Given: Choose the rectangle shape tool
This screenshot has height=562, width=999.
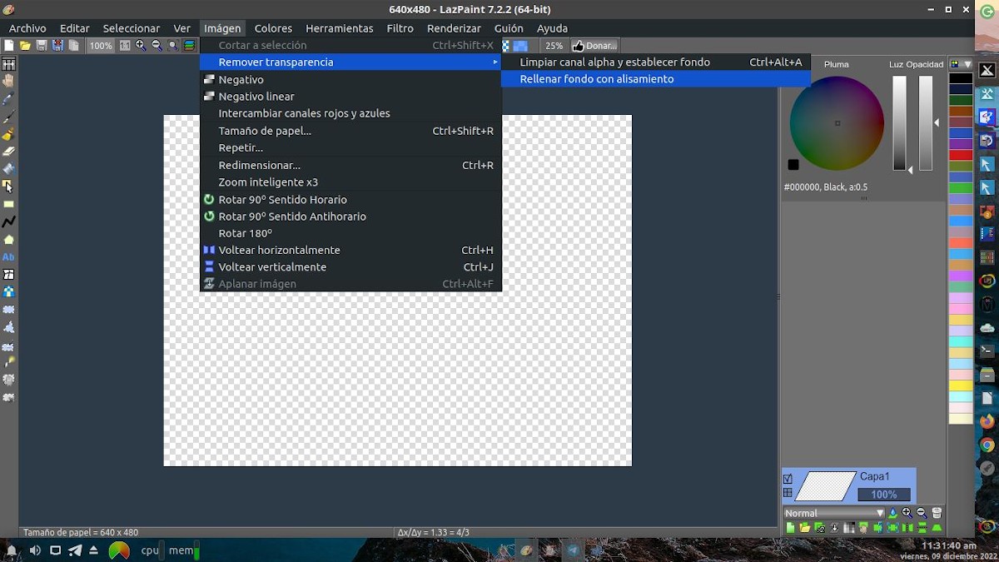Looking at the screenshot, I should (8, 204).
